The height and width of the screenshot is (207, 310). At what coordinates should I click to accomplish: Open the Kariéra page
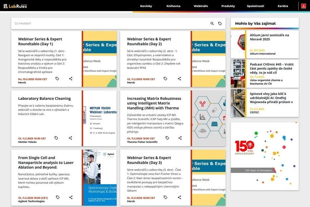282,6
